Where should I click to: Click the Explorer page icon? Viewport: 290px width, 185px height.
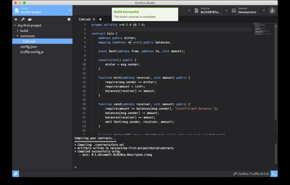tap(197, 10)
